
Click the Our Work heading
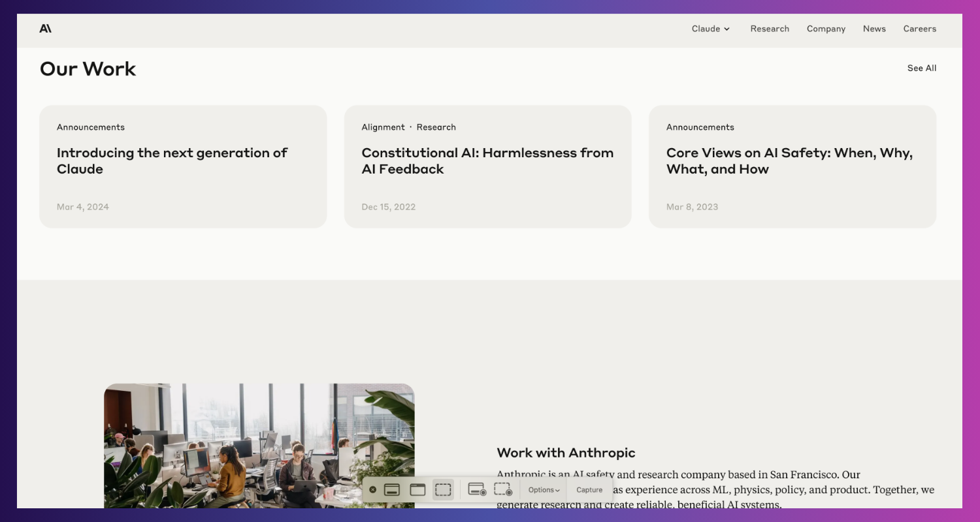pyautogui.click(x=88, y=69)
